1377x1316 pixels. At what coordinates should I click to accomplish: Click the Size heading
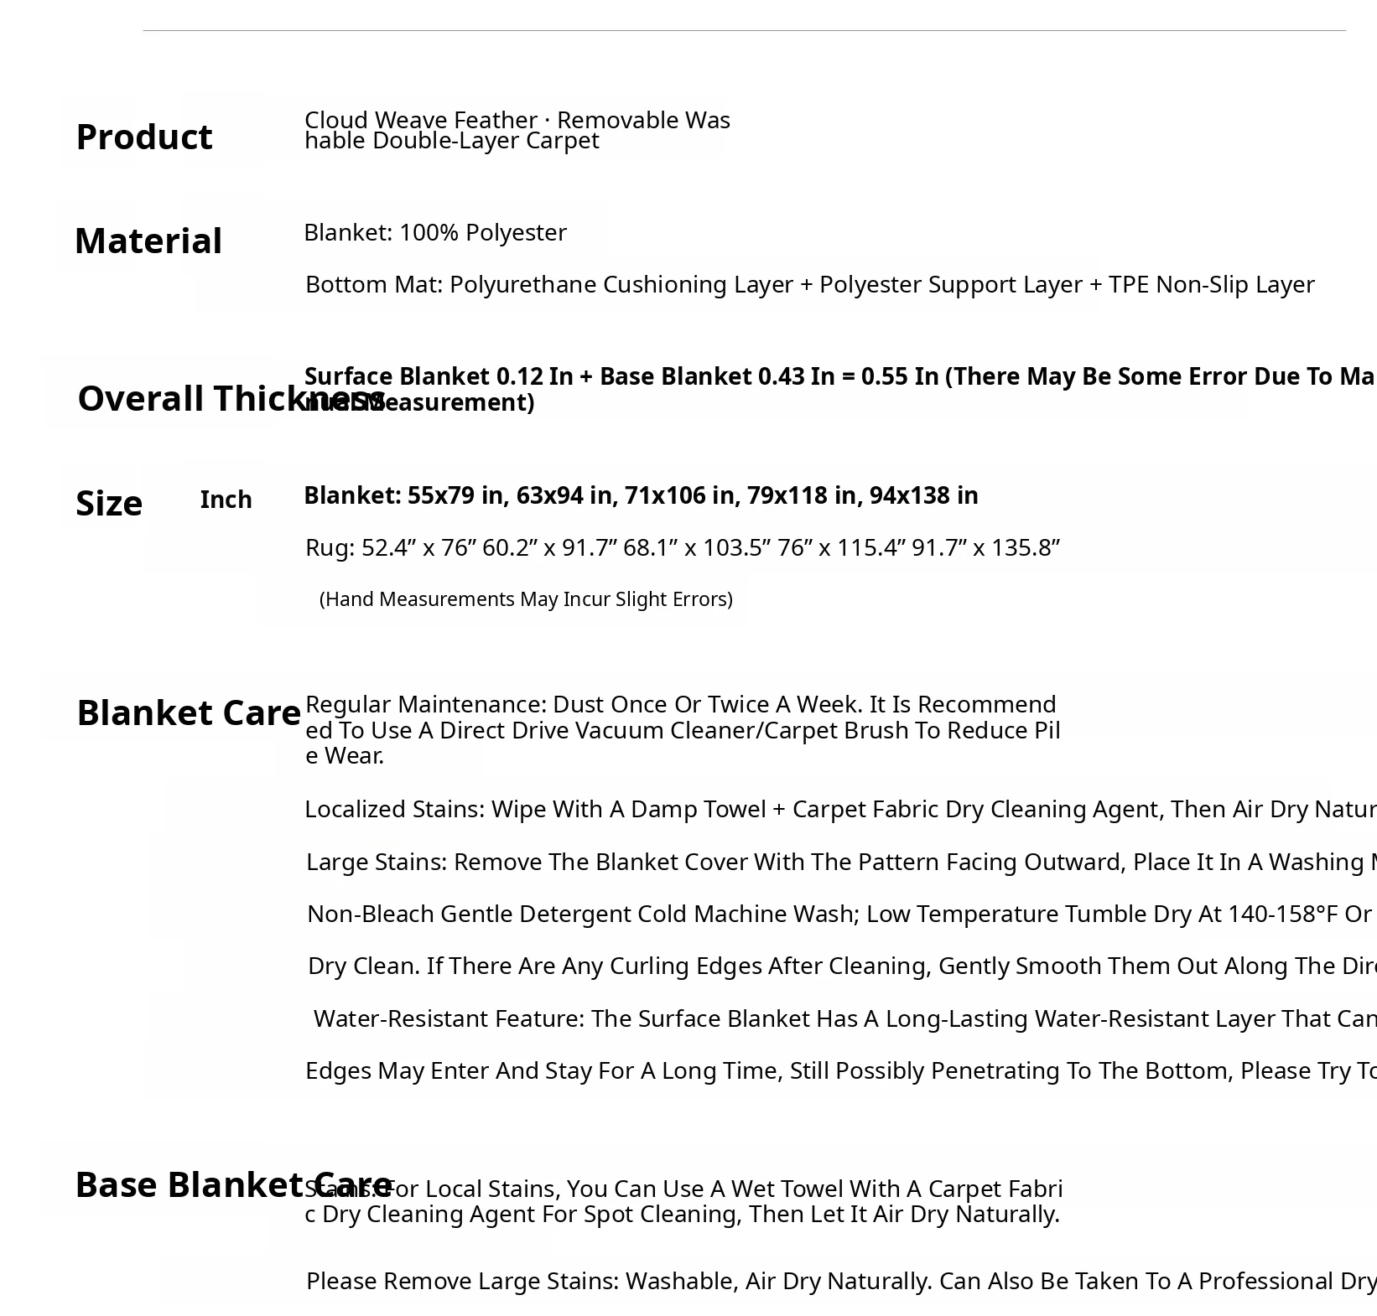coord(109,504)
